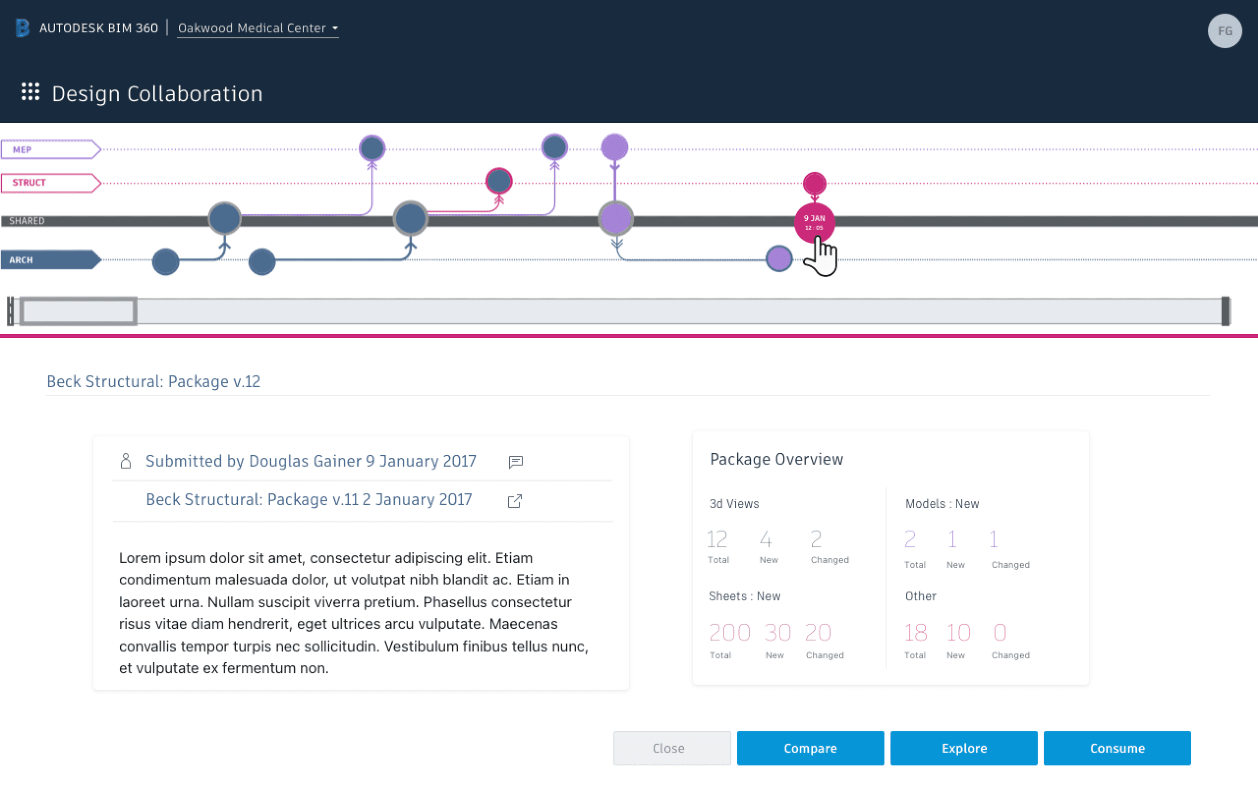Click the Autodesk BIM 360 logo

point(21,28)
